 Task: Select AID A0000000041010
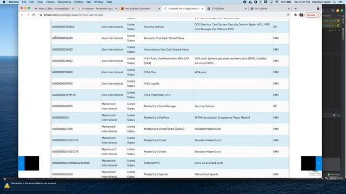[x=62, y=129]
